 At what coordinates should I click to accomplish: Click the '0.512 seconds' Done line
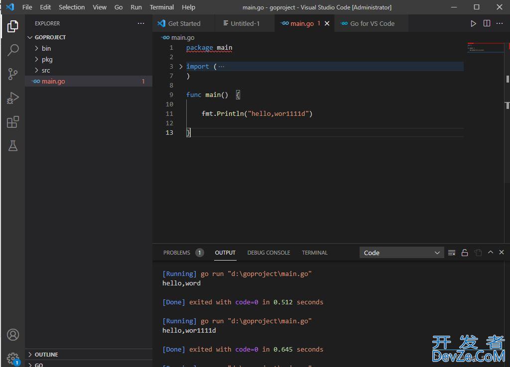point(243,302)
